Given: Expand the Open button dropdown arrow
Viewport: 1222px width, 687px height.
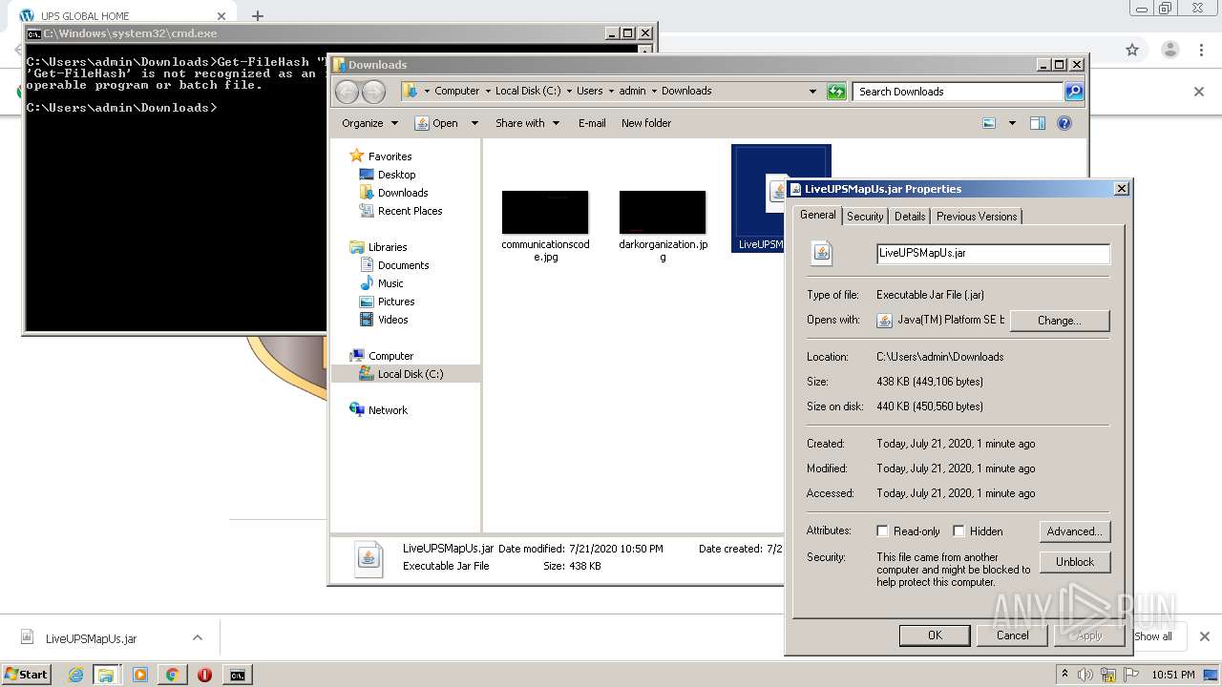Looking at the screenshot, I should tap(473, 123).
